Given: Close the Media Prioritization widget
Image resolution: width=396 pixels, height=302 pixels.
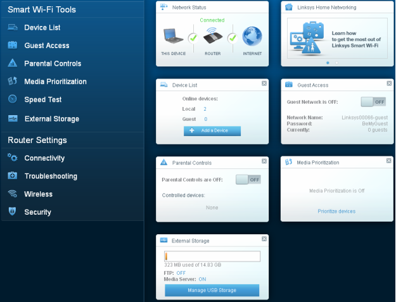Looking at the screenshot, I should click(x=388, y=161).
